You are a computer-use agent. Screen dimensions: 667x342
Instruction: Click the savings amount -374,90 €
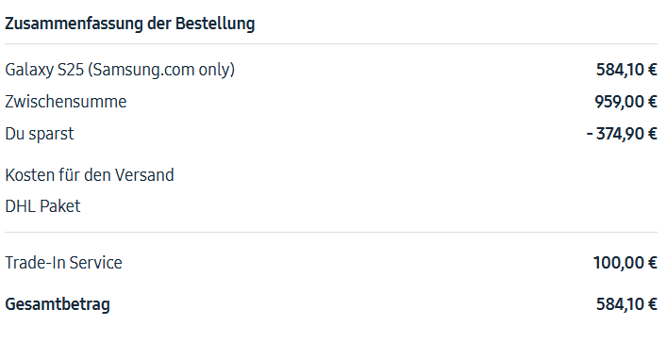(x=622, y=134)
